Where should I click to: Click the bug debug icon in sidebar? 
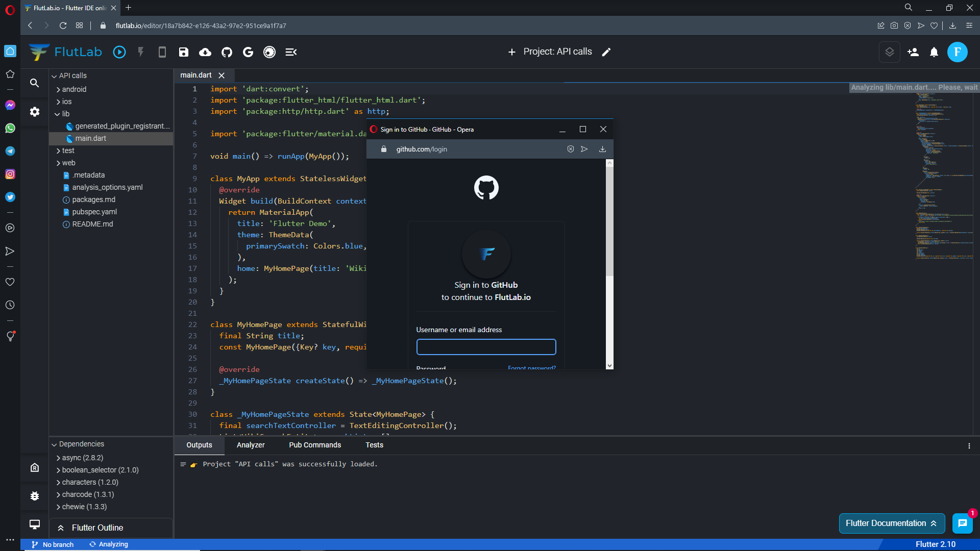[35, 496]
